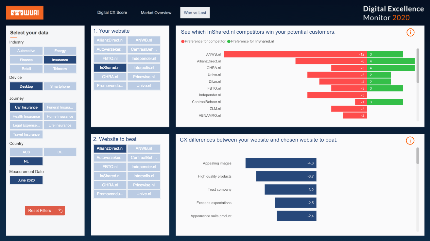
Task: Click Appealing images bar -4,3
Action: (x=281, y=163)
